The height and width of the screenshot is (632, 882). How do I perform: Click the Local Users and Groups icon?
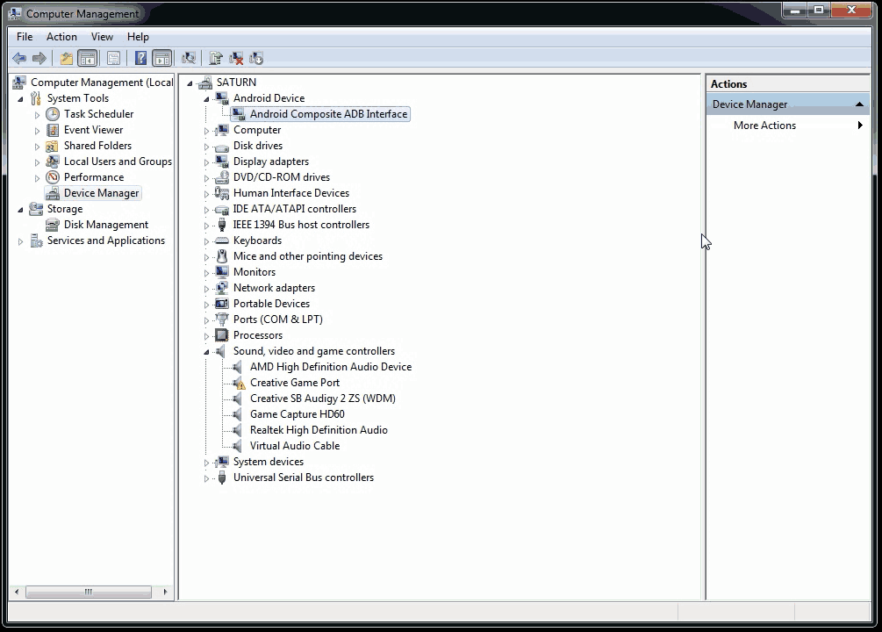[53, 162]
